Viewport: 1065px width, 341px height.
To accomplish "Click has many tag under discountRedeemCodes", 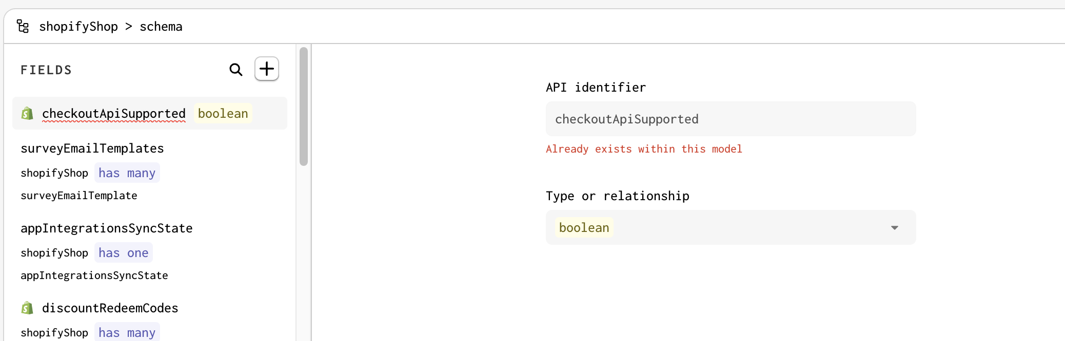I will [x=127, y=332].
